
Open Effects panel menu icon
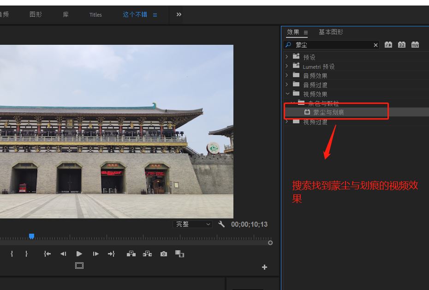point(306,32)
